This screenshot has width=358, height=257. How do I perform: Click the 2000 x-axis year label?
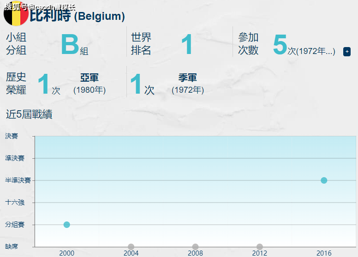coord(67,253)
